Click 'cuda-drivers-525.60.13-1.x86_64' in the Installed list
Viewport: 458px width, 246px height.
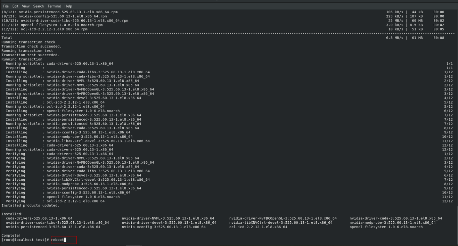(39, 218)
